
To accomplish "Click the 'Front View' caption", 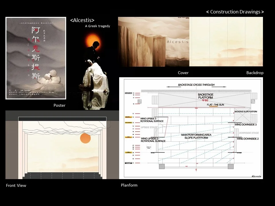I will [x=16, y=185].
